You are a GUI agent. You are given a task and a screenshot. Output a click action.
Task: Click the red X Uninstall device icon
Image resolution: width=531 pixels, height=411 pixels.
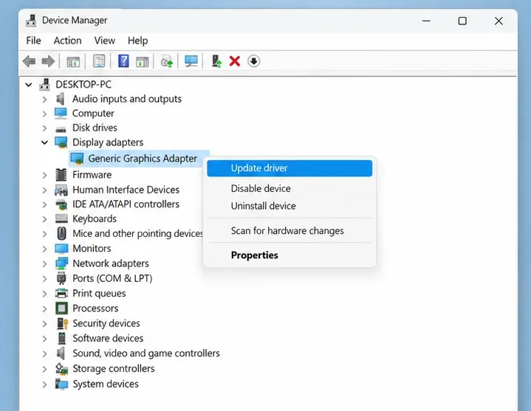point(234,61)
